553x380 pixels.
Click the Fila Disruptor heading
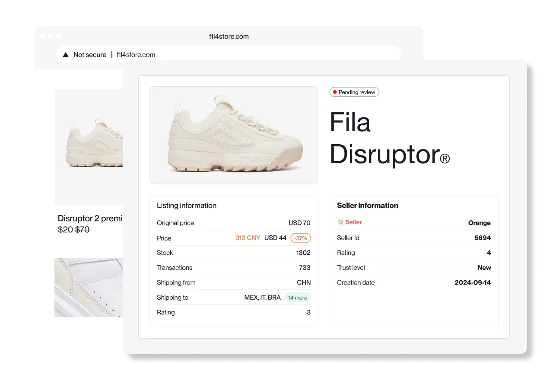390,138
